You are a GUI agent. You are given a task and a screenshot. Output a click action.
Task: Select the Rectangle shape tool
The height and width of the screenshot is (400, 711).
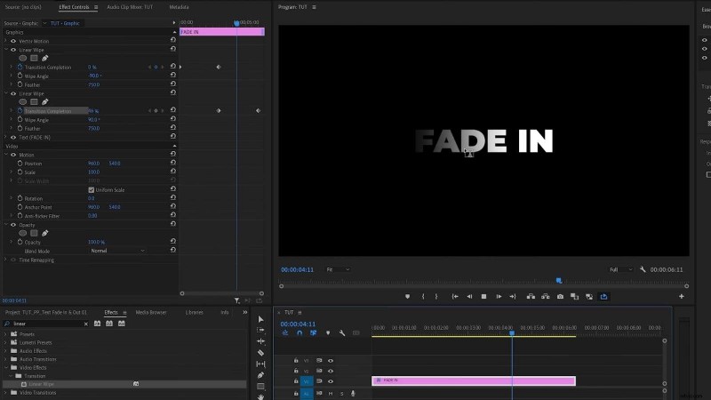point(260,387)
